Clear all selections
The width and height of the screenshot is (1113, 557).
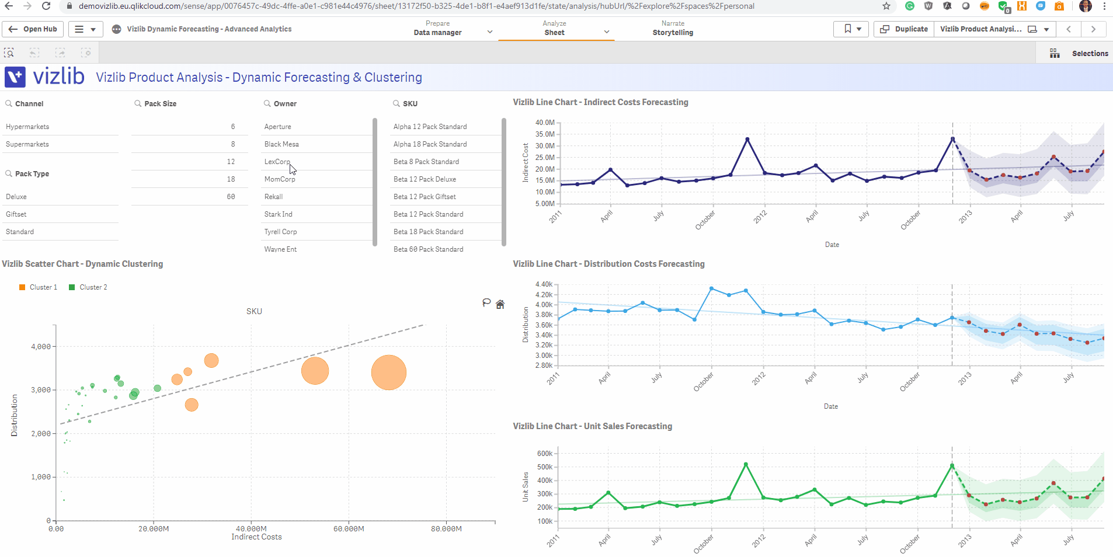(86, 53)
